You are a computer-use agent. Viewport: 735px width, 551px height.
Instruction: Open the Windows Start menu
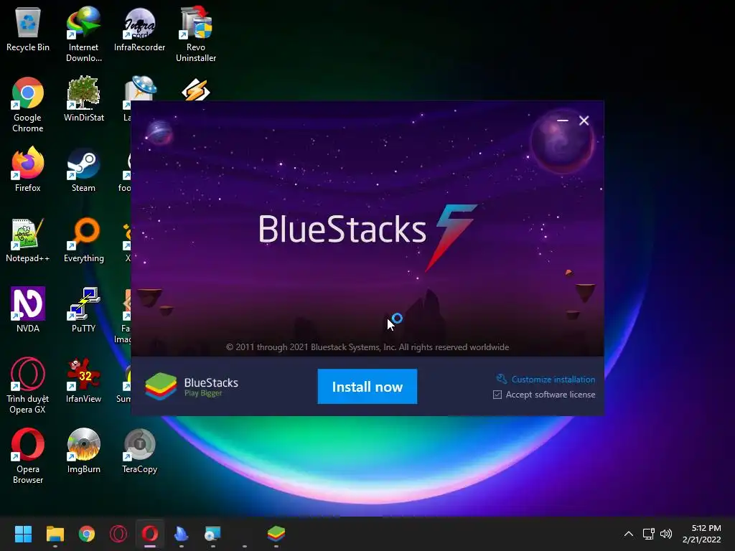(23, 534)
